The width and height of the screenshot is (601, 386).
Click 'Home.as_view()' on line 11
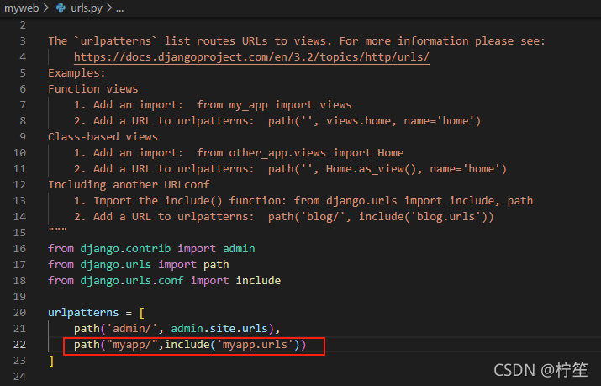point(371,169)
